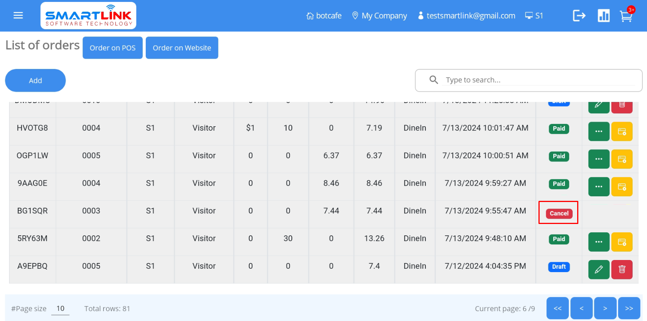The width and height of the screenshot is (647, 321).
Task: Open more options for order 5RY63M
Action: click(x=599, y=242)
